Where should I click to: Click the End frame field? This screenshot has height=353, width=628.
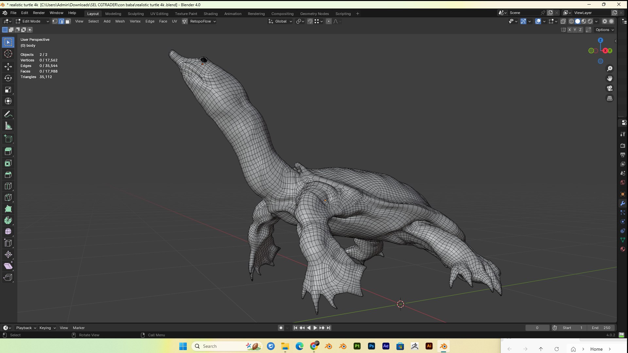click(x=601, y=328)
